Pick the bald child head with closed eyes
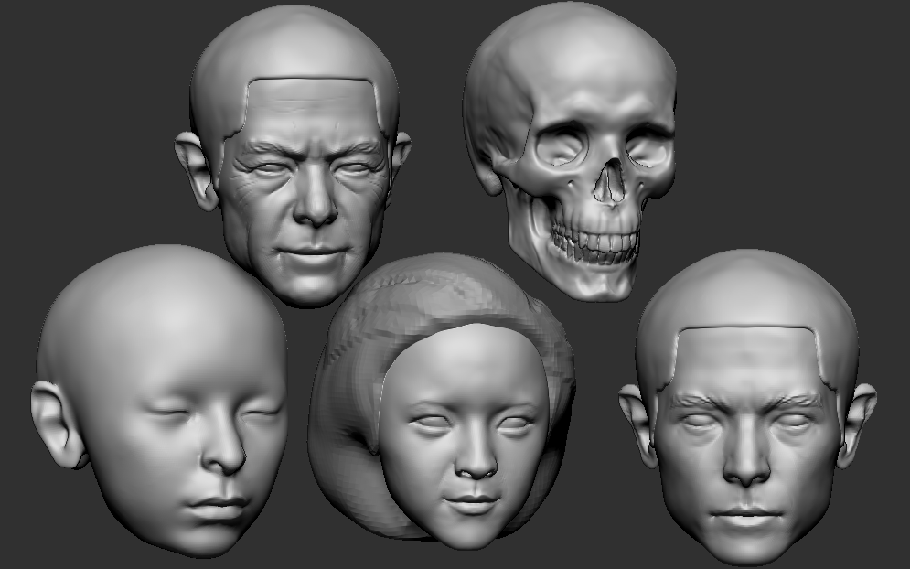 point(160,401)
